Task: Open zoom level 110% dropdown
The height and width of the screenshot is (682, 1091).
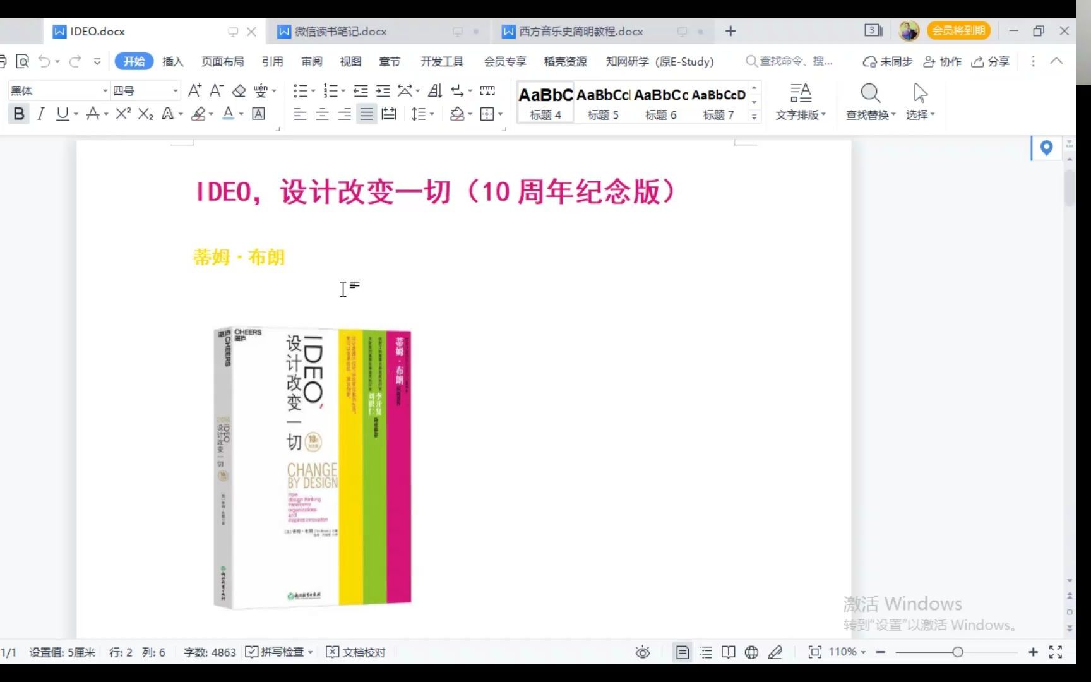Action: pyautogui.click(x=847, y=652)
